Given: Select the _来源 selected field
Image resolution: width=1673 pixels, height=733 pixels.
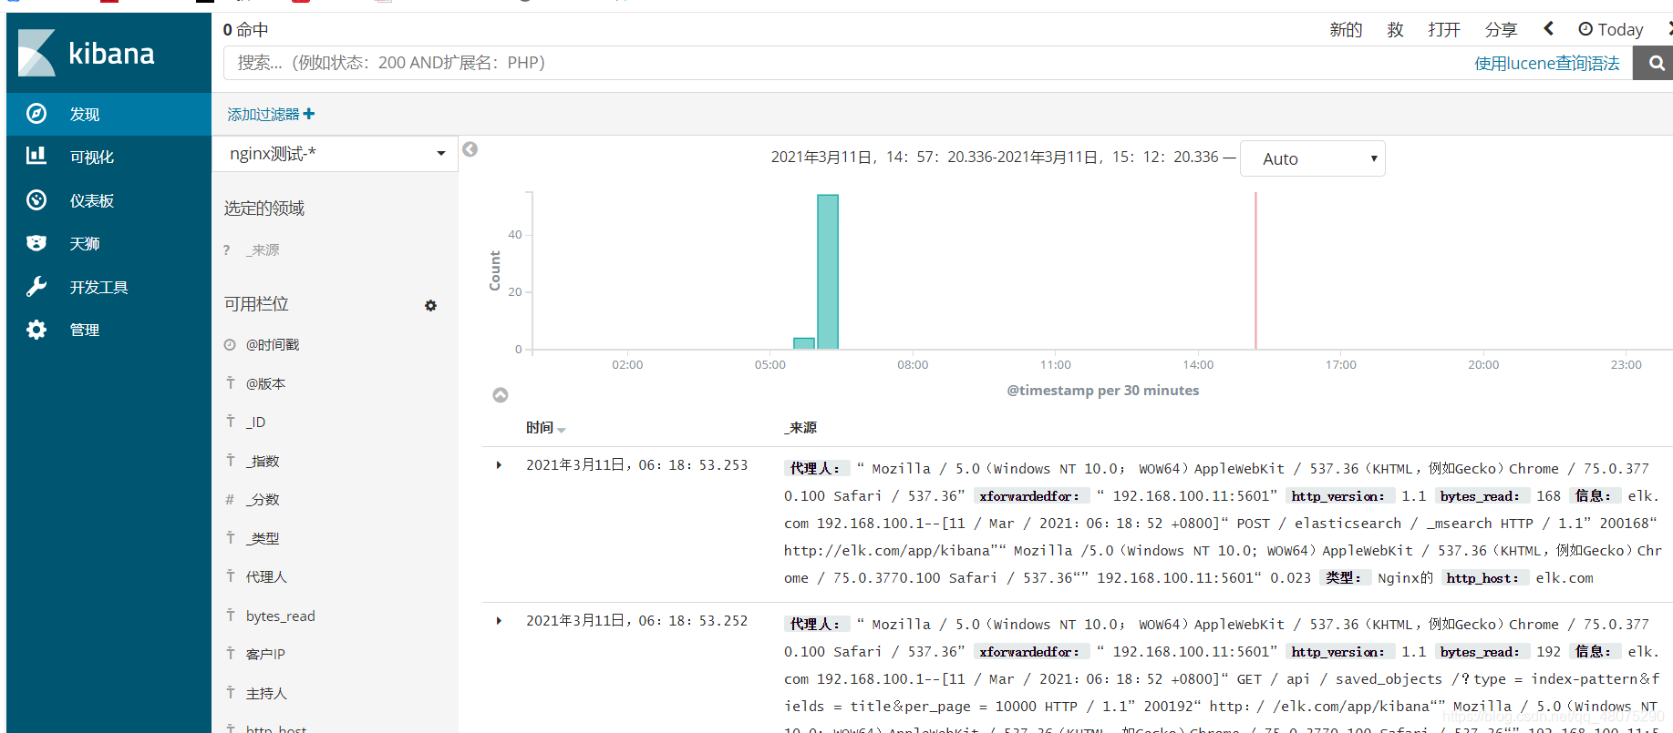Looking at the screenshot, I should (263, 249).
